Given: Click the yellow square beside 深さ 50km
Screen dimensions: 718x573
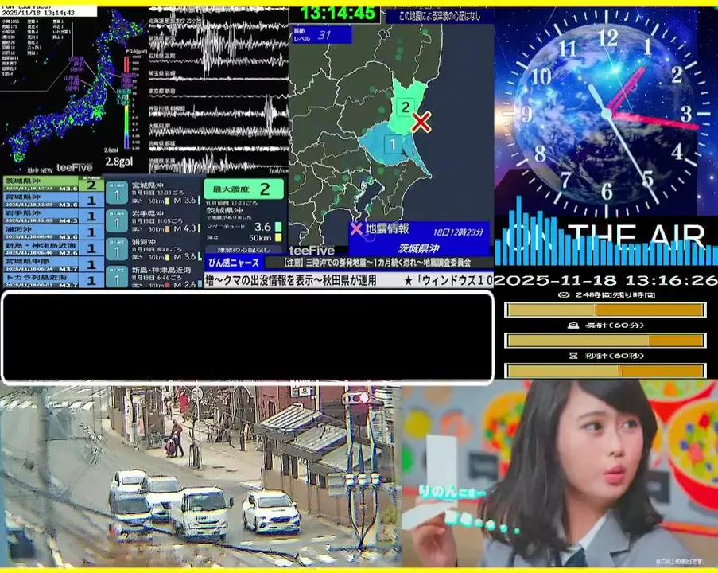Looking at the screenshot, I should point(278,237).
